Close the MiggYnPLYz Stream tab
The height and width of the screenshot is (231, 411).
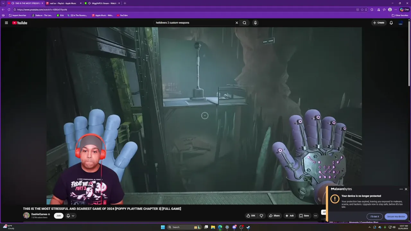click(x=119, y=3)
